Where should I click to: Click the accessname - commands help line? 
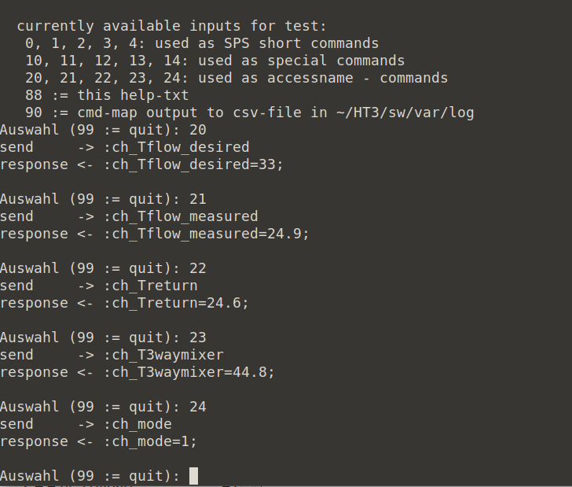(x=236, y=78)
